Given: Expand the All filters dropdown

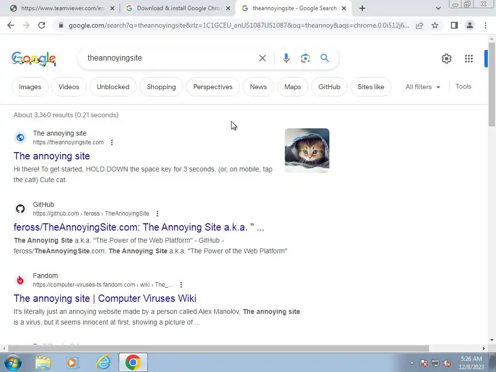Looking at the screenshot, I should [x=423, y=87].
